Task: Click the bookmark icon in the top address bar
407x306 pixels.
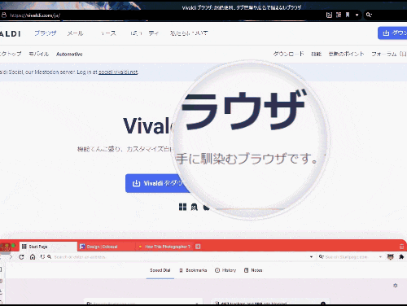Action: (348, 15)
